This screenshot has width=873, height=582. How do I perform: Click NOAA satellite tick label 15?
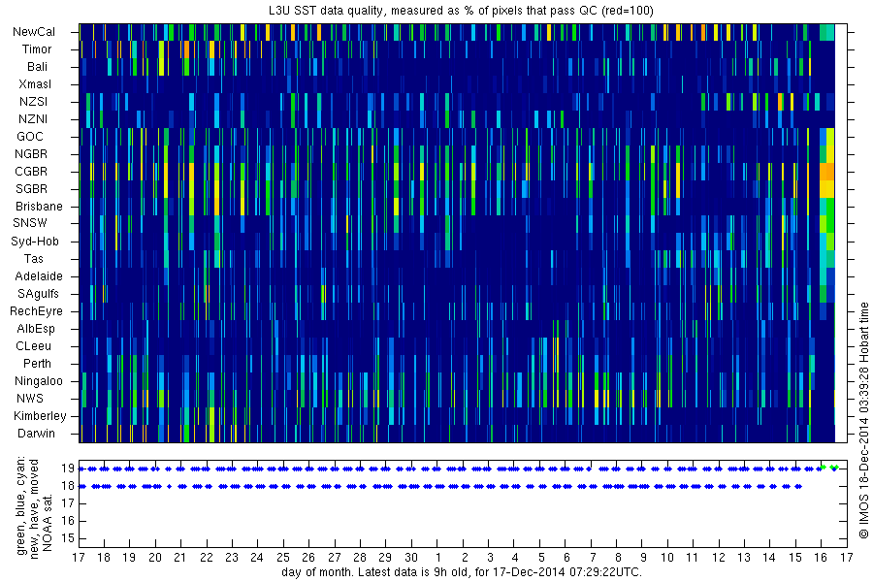[x=68, y=538]
